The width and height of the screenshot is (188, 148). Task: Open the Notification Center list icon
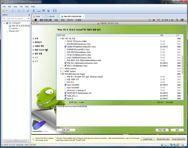pos(182,20)
